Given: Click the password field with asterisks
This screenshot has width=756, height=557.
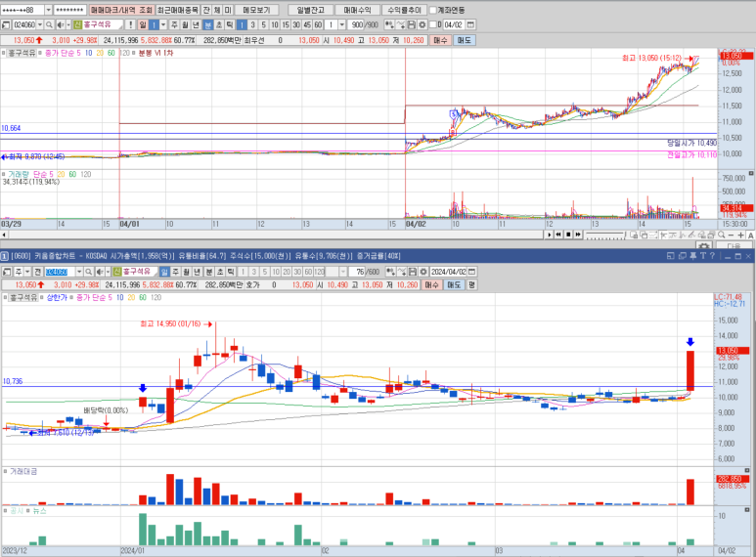Looking at the screenshot, I should [69, 10].
